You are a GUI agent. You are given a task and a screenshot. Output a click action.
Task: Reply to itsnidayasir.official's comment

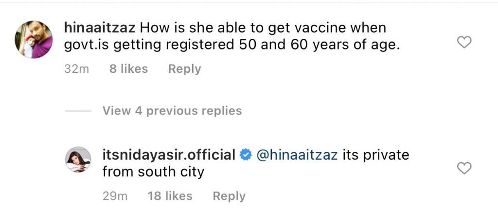point(229,196)
